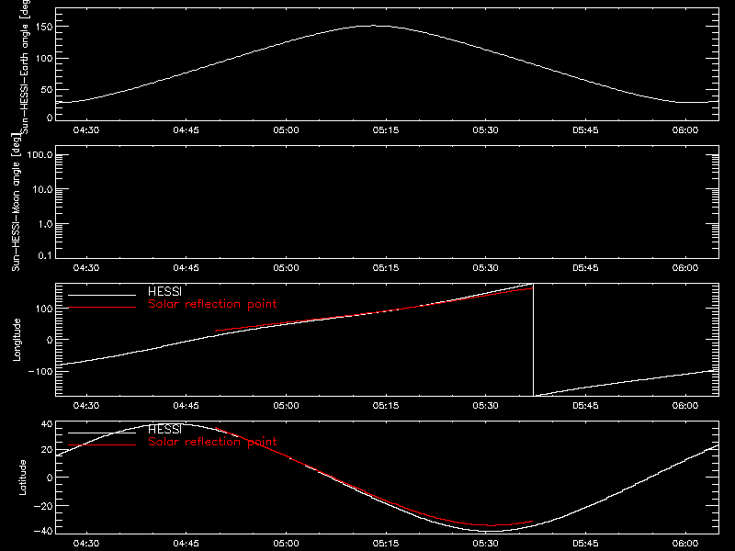Click 06:00 label under Latitude plot

685,544
